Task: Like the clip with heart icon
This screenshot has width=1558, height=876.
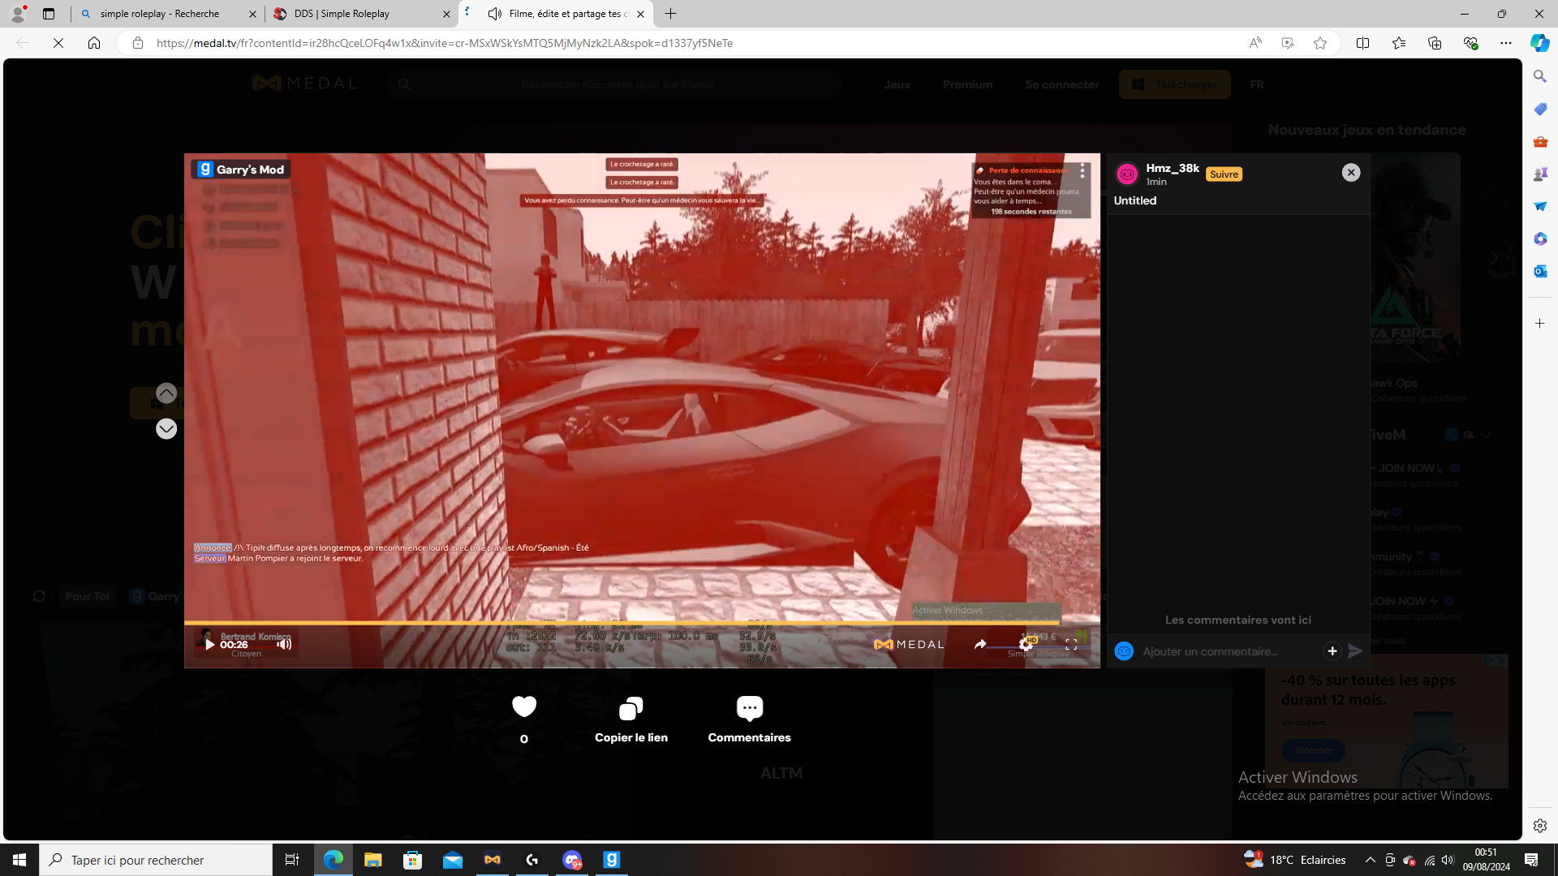Action: click(x=524, y=707)
